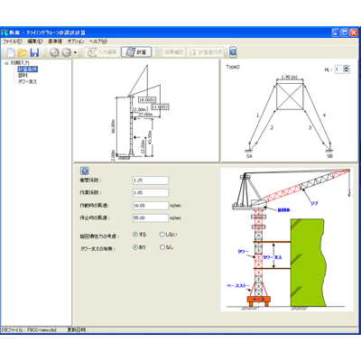Open the ファイル menu
The width and height of the screenshot is (361, 361).
point(13,42)
